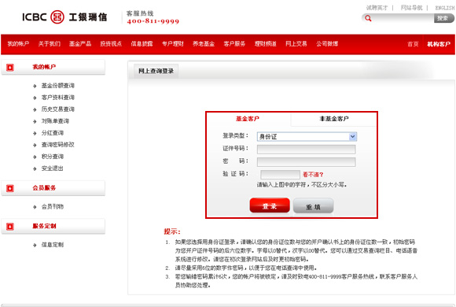Click the red icon beside 服务定制 header
456x307 pixels.
pos(10,227)
